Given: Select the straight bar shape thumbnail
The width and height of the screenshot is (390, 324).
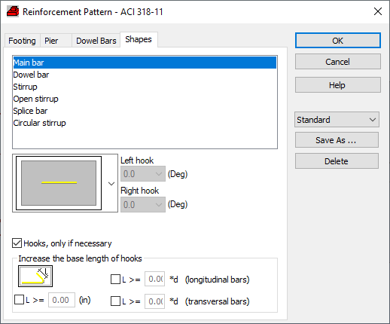Looking at the screenshot, I should tap(59, 183).
